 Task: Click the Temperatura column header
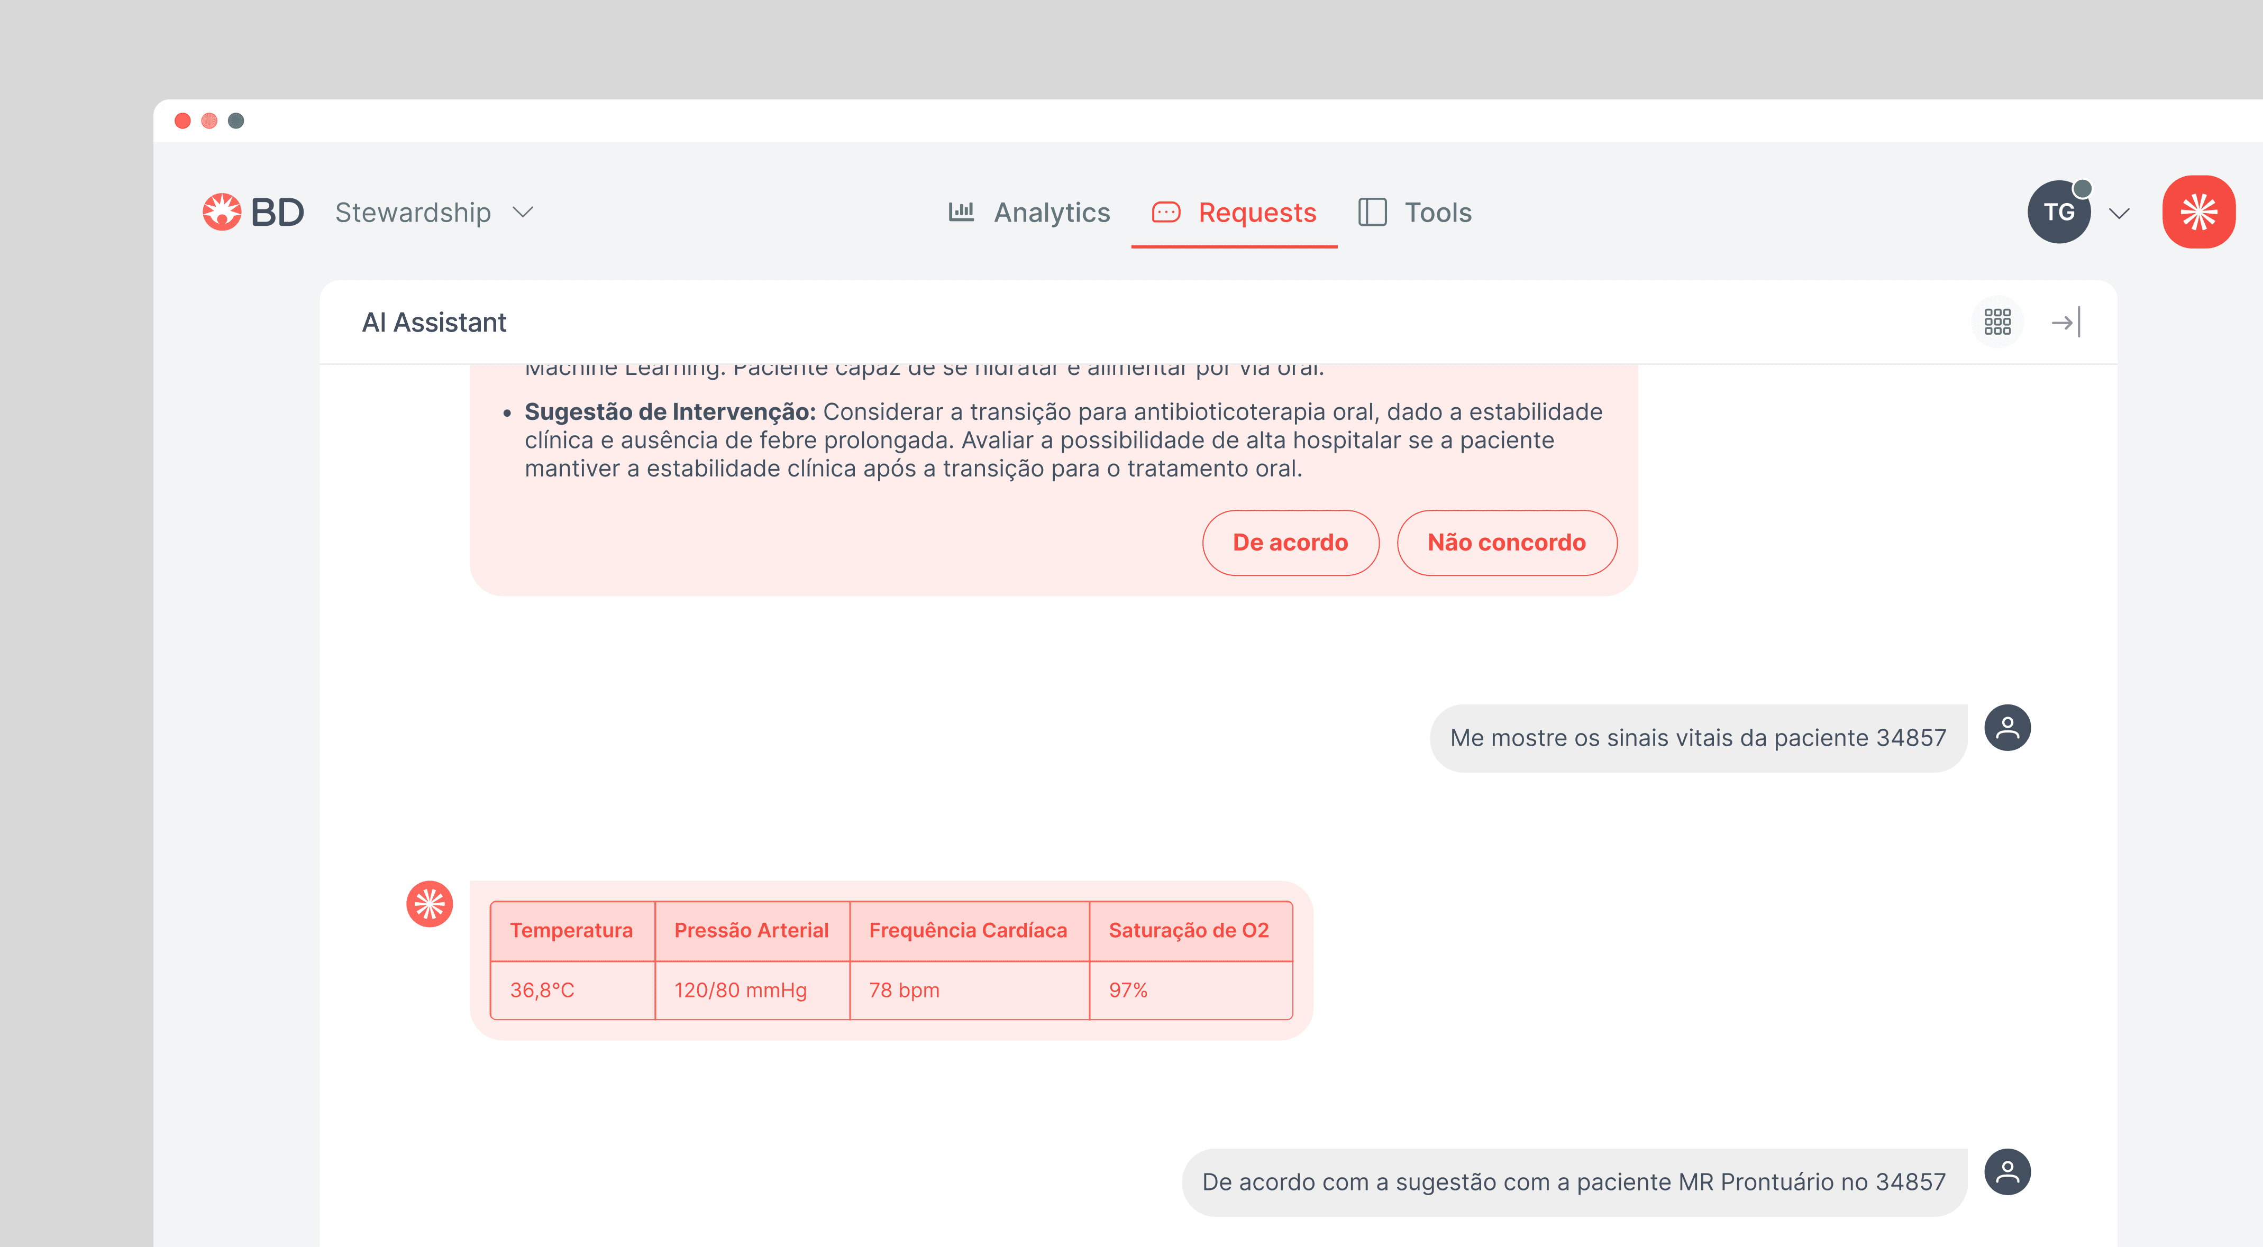(x=571, y=930)
